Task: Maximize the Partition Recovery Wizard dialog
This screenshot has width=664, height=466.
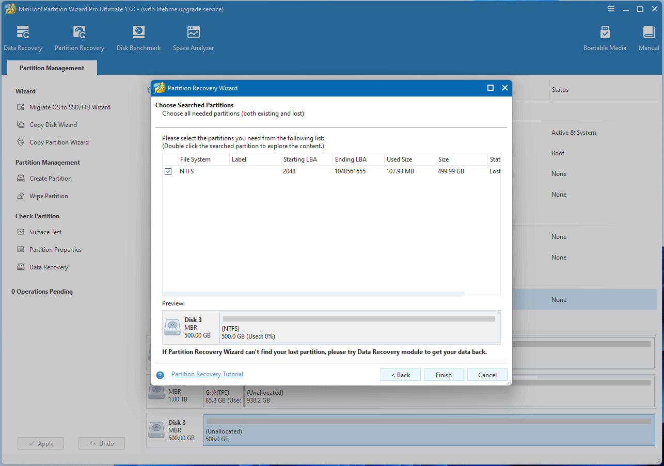Action: click(491, 88)
